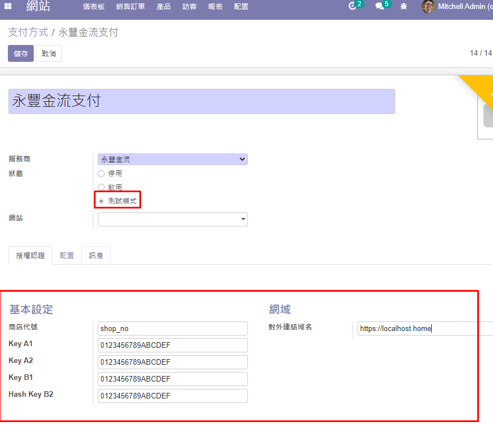The width and height of the screenshot is (493, 435).
Task: Click the 永豐金流支付 name field
Action: pyautogui.click(x=202, y=101)
